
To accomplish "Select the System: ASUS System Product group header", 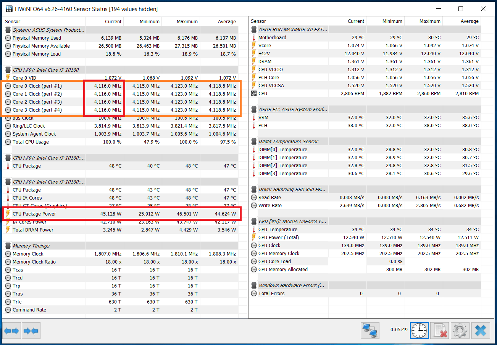I will pyautogui.click(x=121, y=30).
